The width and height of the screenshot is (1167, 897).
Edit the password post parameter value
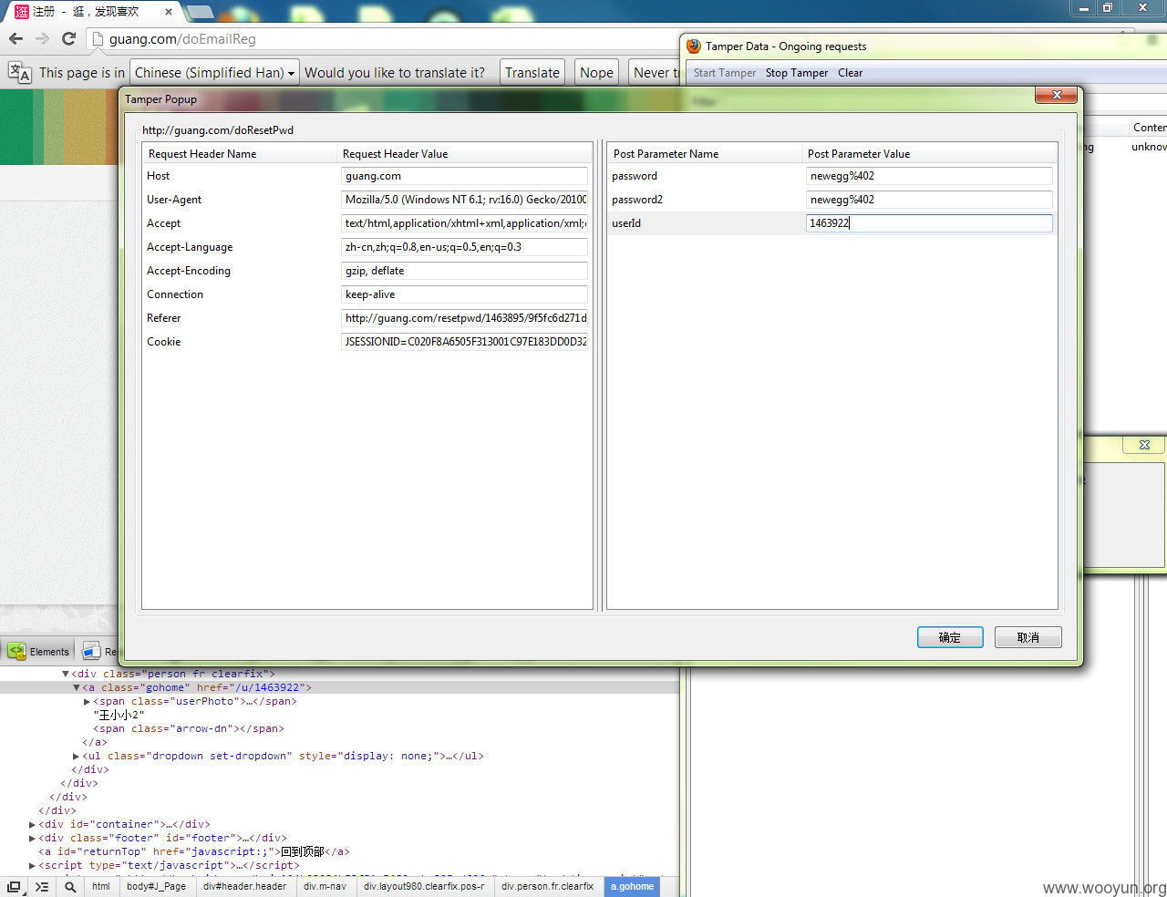[929, 176]
